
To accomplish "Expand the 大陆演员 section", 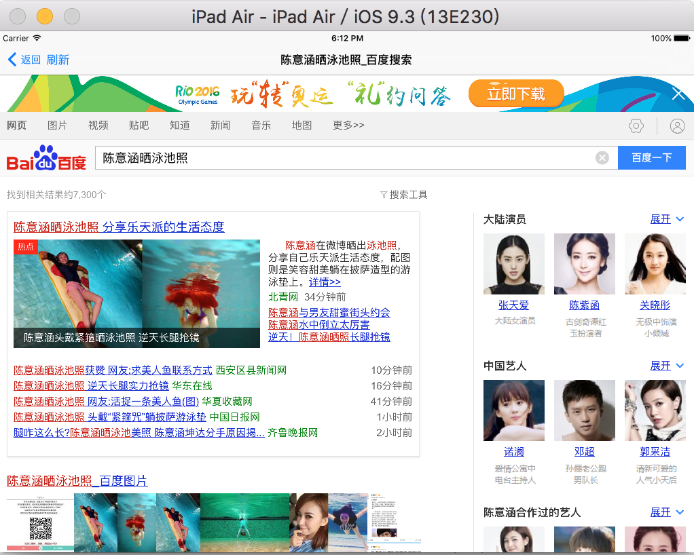I will (667, 219).
